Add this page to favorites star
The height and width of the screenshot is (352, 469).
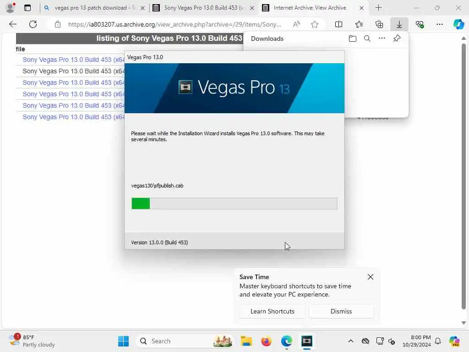[314, 24]
